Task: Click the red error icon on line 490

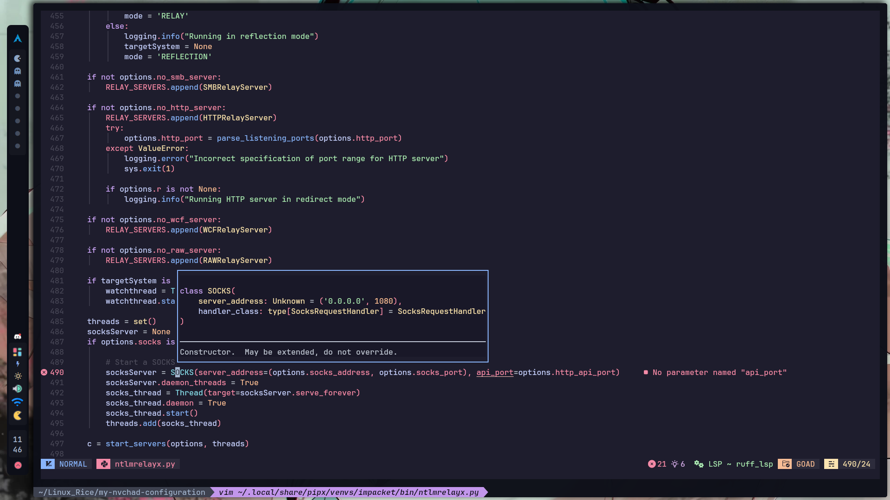Action: pyautogui.click(x=44, y=372)
